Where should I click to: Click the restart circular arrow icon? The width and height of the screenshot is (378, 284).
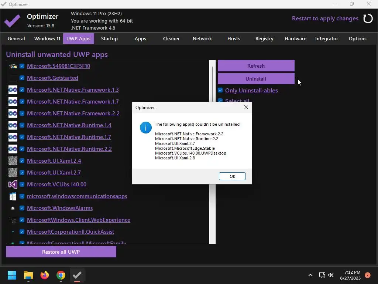(368, 18)
